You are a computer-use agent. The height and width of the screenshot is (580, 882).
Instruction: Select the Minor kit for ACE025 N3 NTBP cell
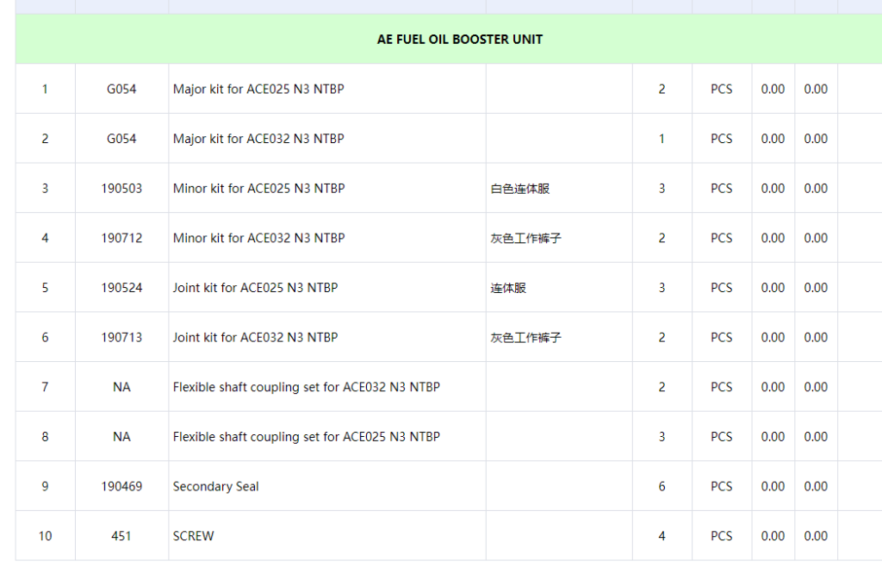(x=258, y=189)
